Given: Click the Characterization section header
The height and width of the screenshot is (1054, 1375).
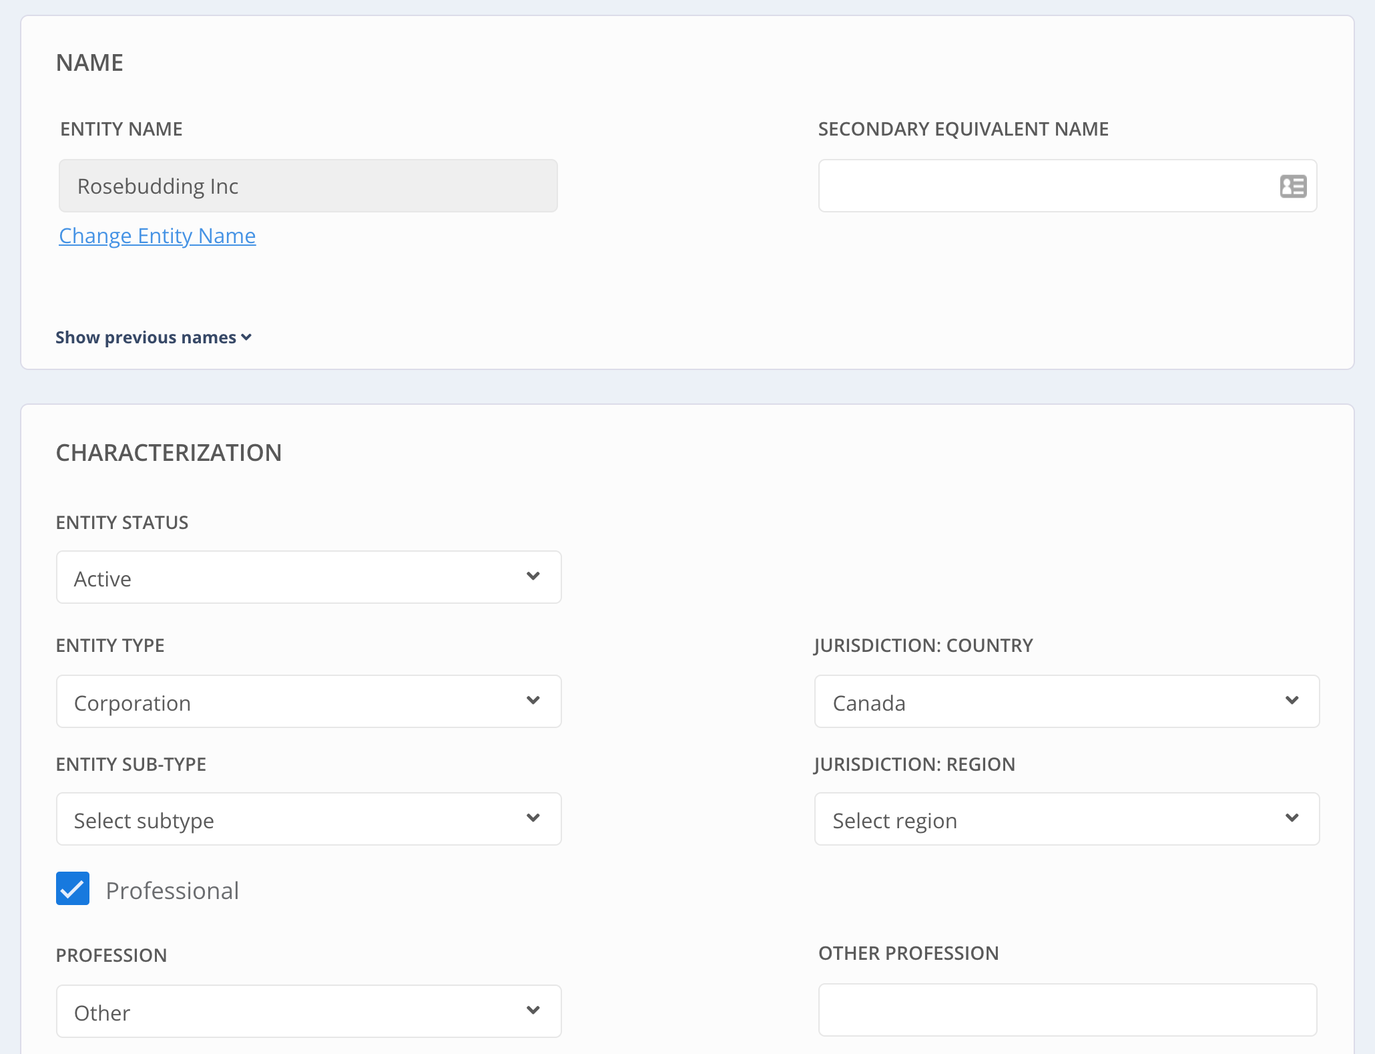Looking at the screenshot, I should (170, 452).
